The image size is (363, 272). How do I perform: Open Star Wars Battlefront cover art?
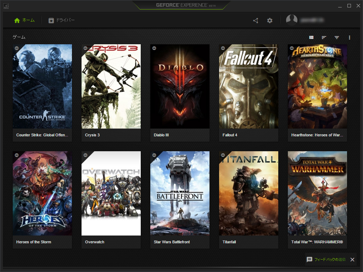click(x=180, y=193)
